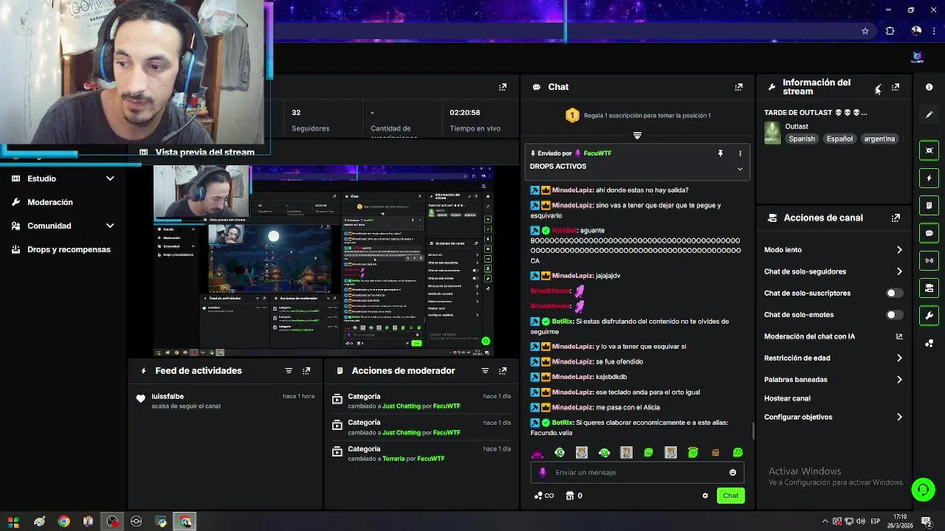This screenshot has height=531, width=945.
Task: Filter the Acciones de moderador list
Action: 485,371
